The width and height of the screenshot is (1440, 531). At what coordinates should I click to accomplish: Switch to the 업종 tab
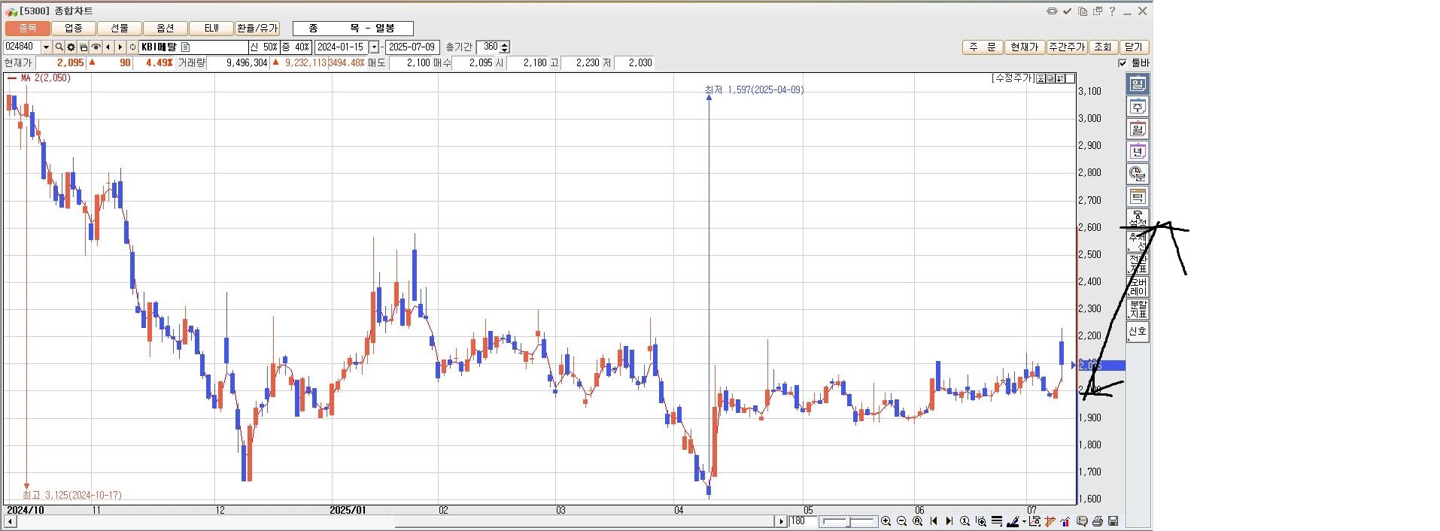point(74,29)
